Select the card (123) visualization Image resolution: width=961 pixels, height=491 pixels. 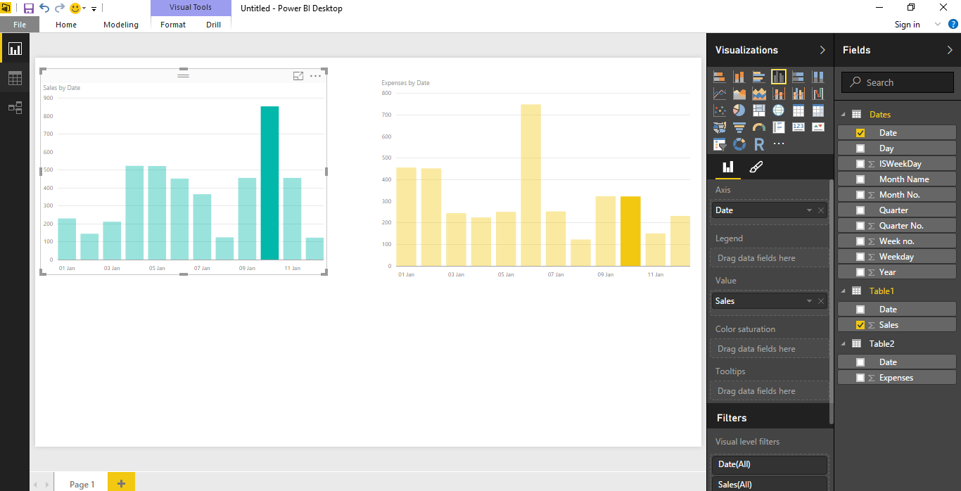click(798, 127)
